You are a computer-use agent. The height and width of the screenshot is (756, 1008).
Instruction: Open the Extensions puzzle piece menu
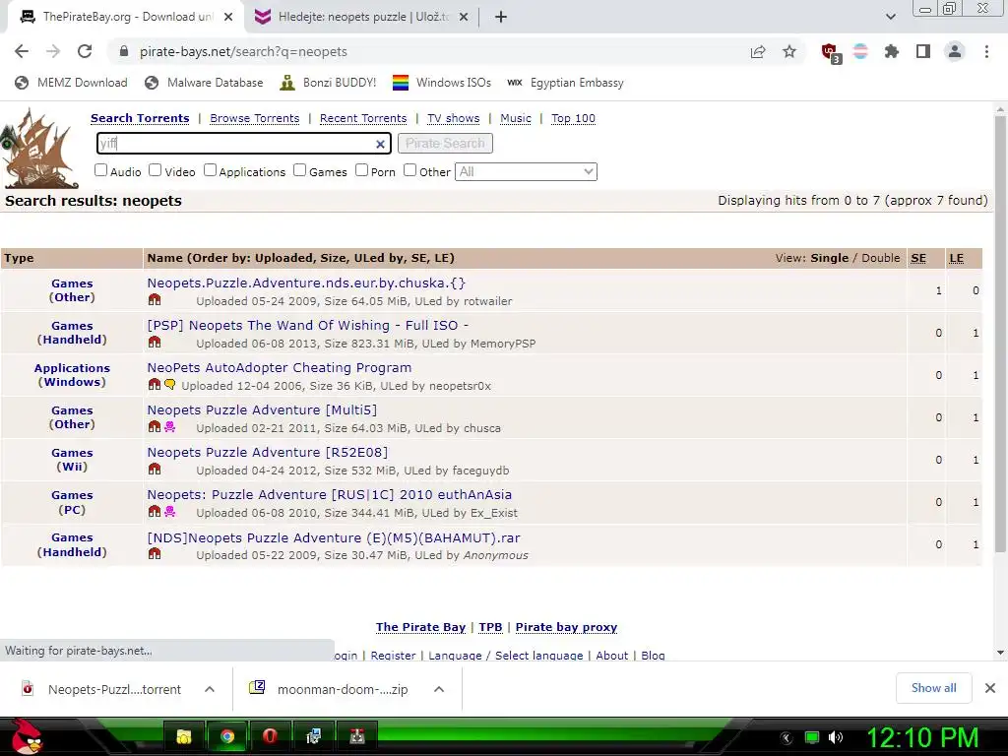[x=892, y=51]
